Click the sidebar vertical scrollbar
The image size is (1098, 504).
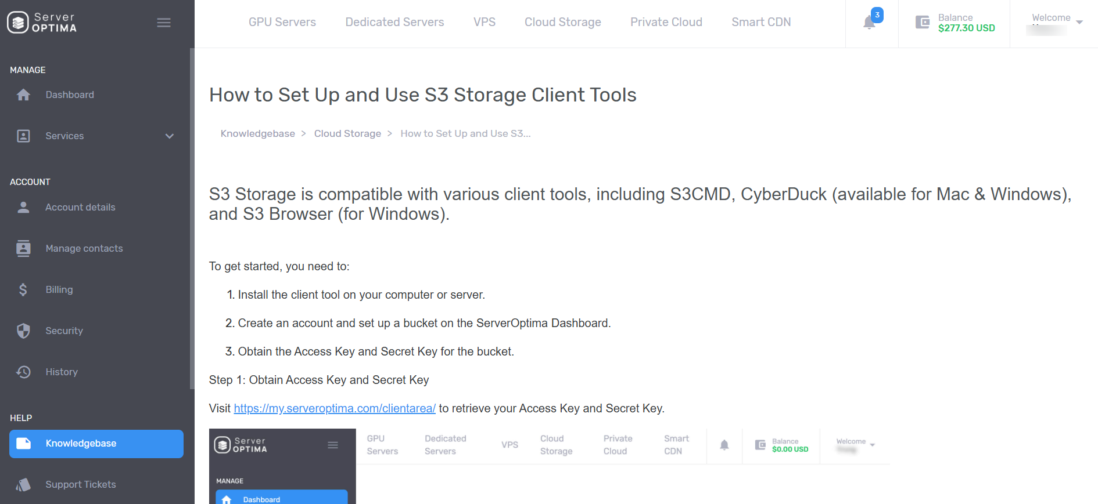pyautogui.click(x=192, y=219)
